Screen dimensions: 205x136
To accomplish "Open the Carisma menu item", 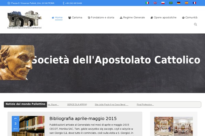I will (x=75, y=18).
